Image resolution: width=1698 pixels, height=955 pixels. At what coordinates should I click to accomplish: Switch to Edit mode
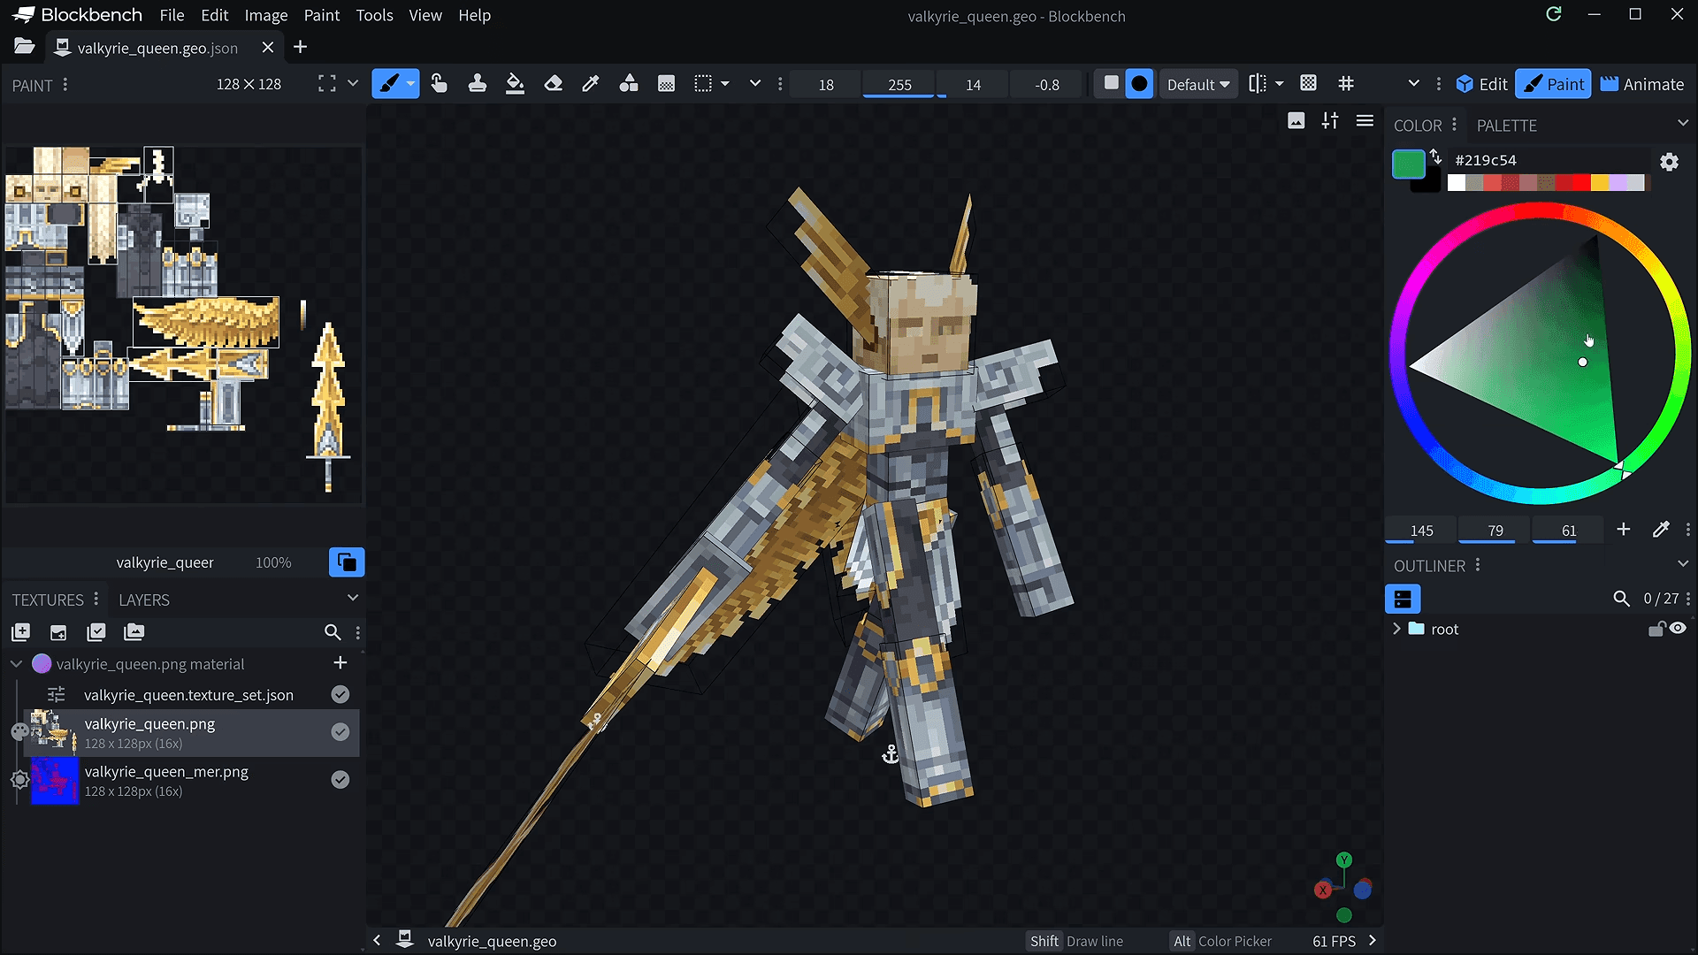click(1481, 84)
